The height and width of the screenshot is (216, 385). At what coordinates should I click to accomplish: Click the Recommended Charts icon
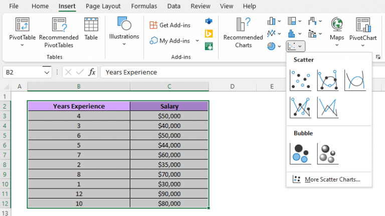(x=243, y=25)
